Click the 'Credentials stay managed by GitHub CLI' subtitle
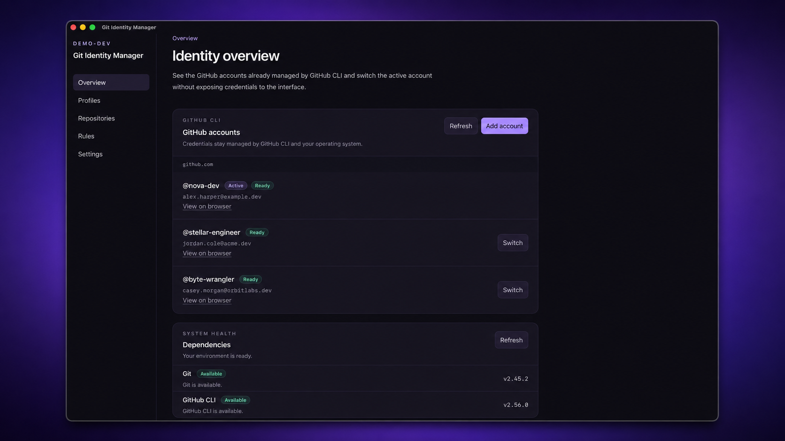This screenshot has height=441, width=785. pyautogui.click(x=272, y=144)
